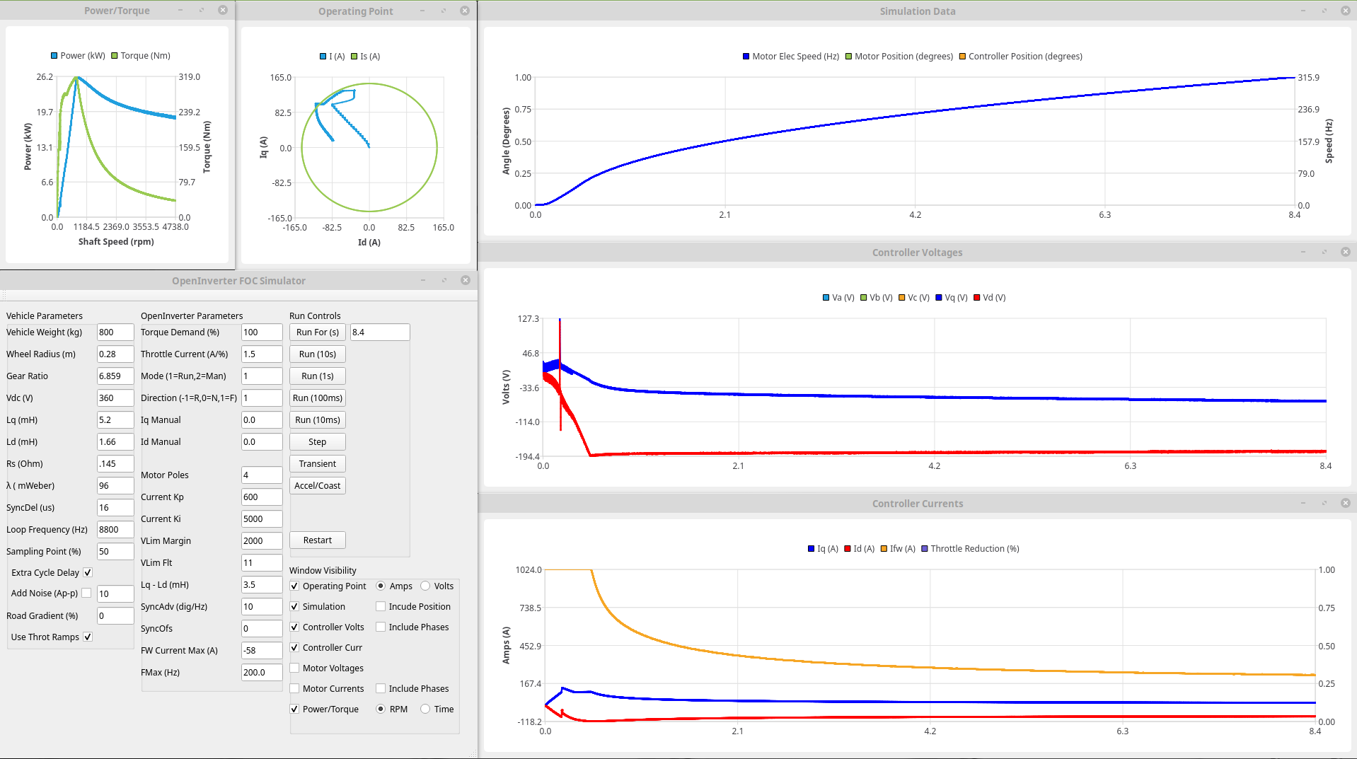Select the Volts radio button
The image size is (1357, 759).
pyautogui.click(x=425, y=586)
